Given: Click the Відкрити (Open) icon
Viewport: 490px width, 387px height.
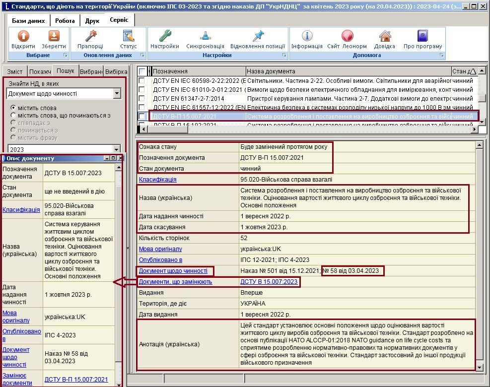Looking at the screenshot, I should click(23, 36).
